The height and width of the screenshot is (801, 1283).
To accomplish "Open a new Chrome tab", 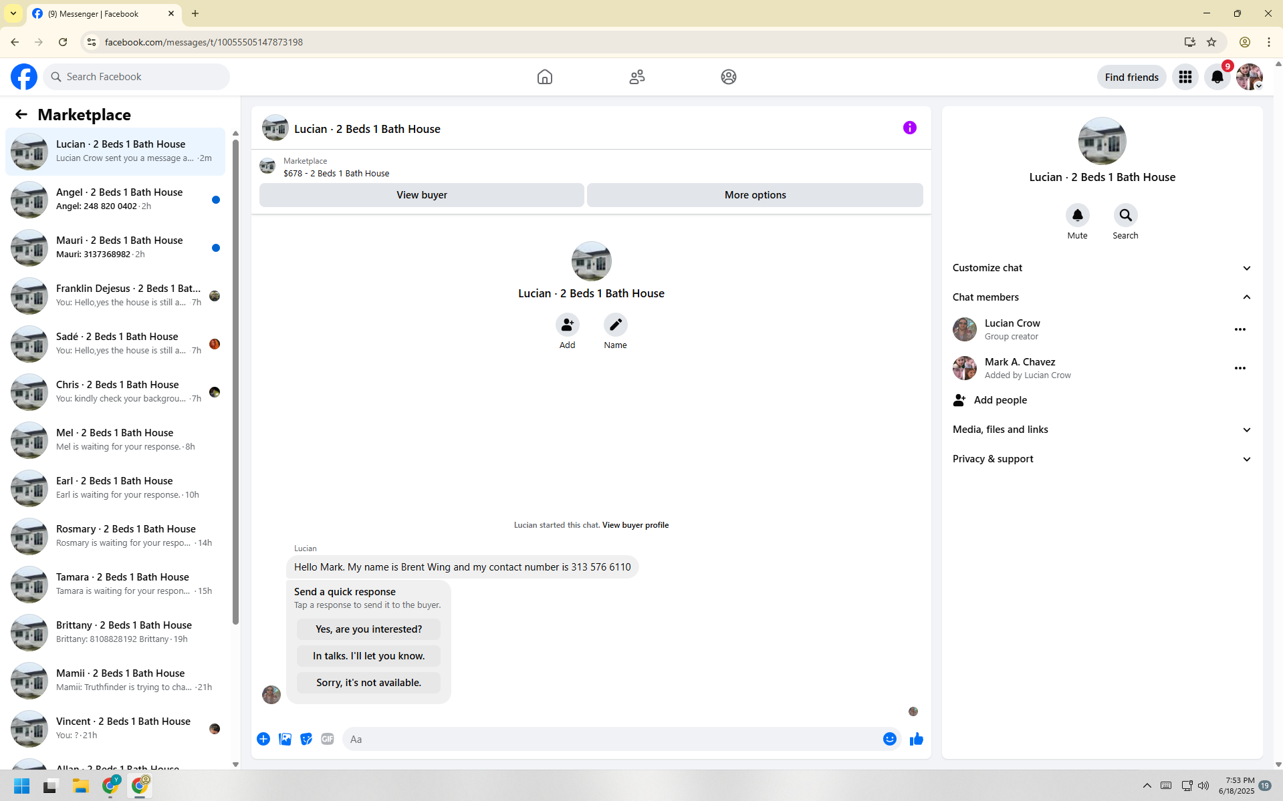I will coord(195,13).
